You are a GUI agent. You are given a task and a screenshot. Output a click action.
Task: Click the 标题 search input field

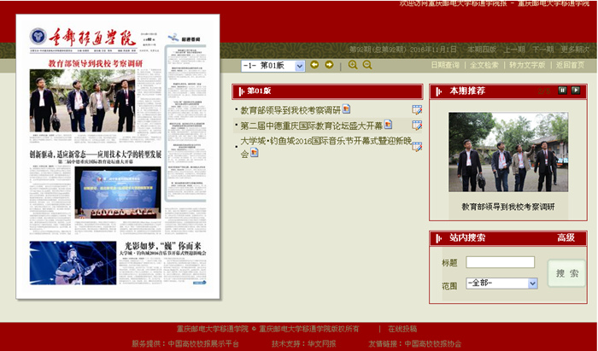pyautogui.click(x=500, y=262)
